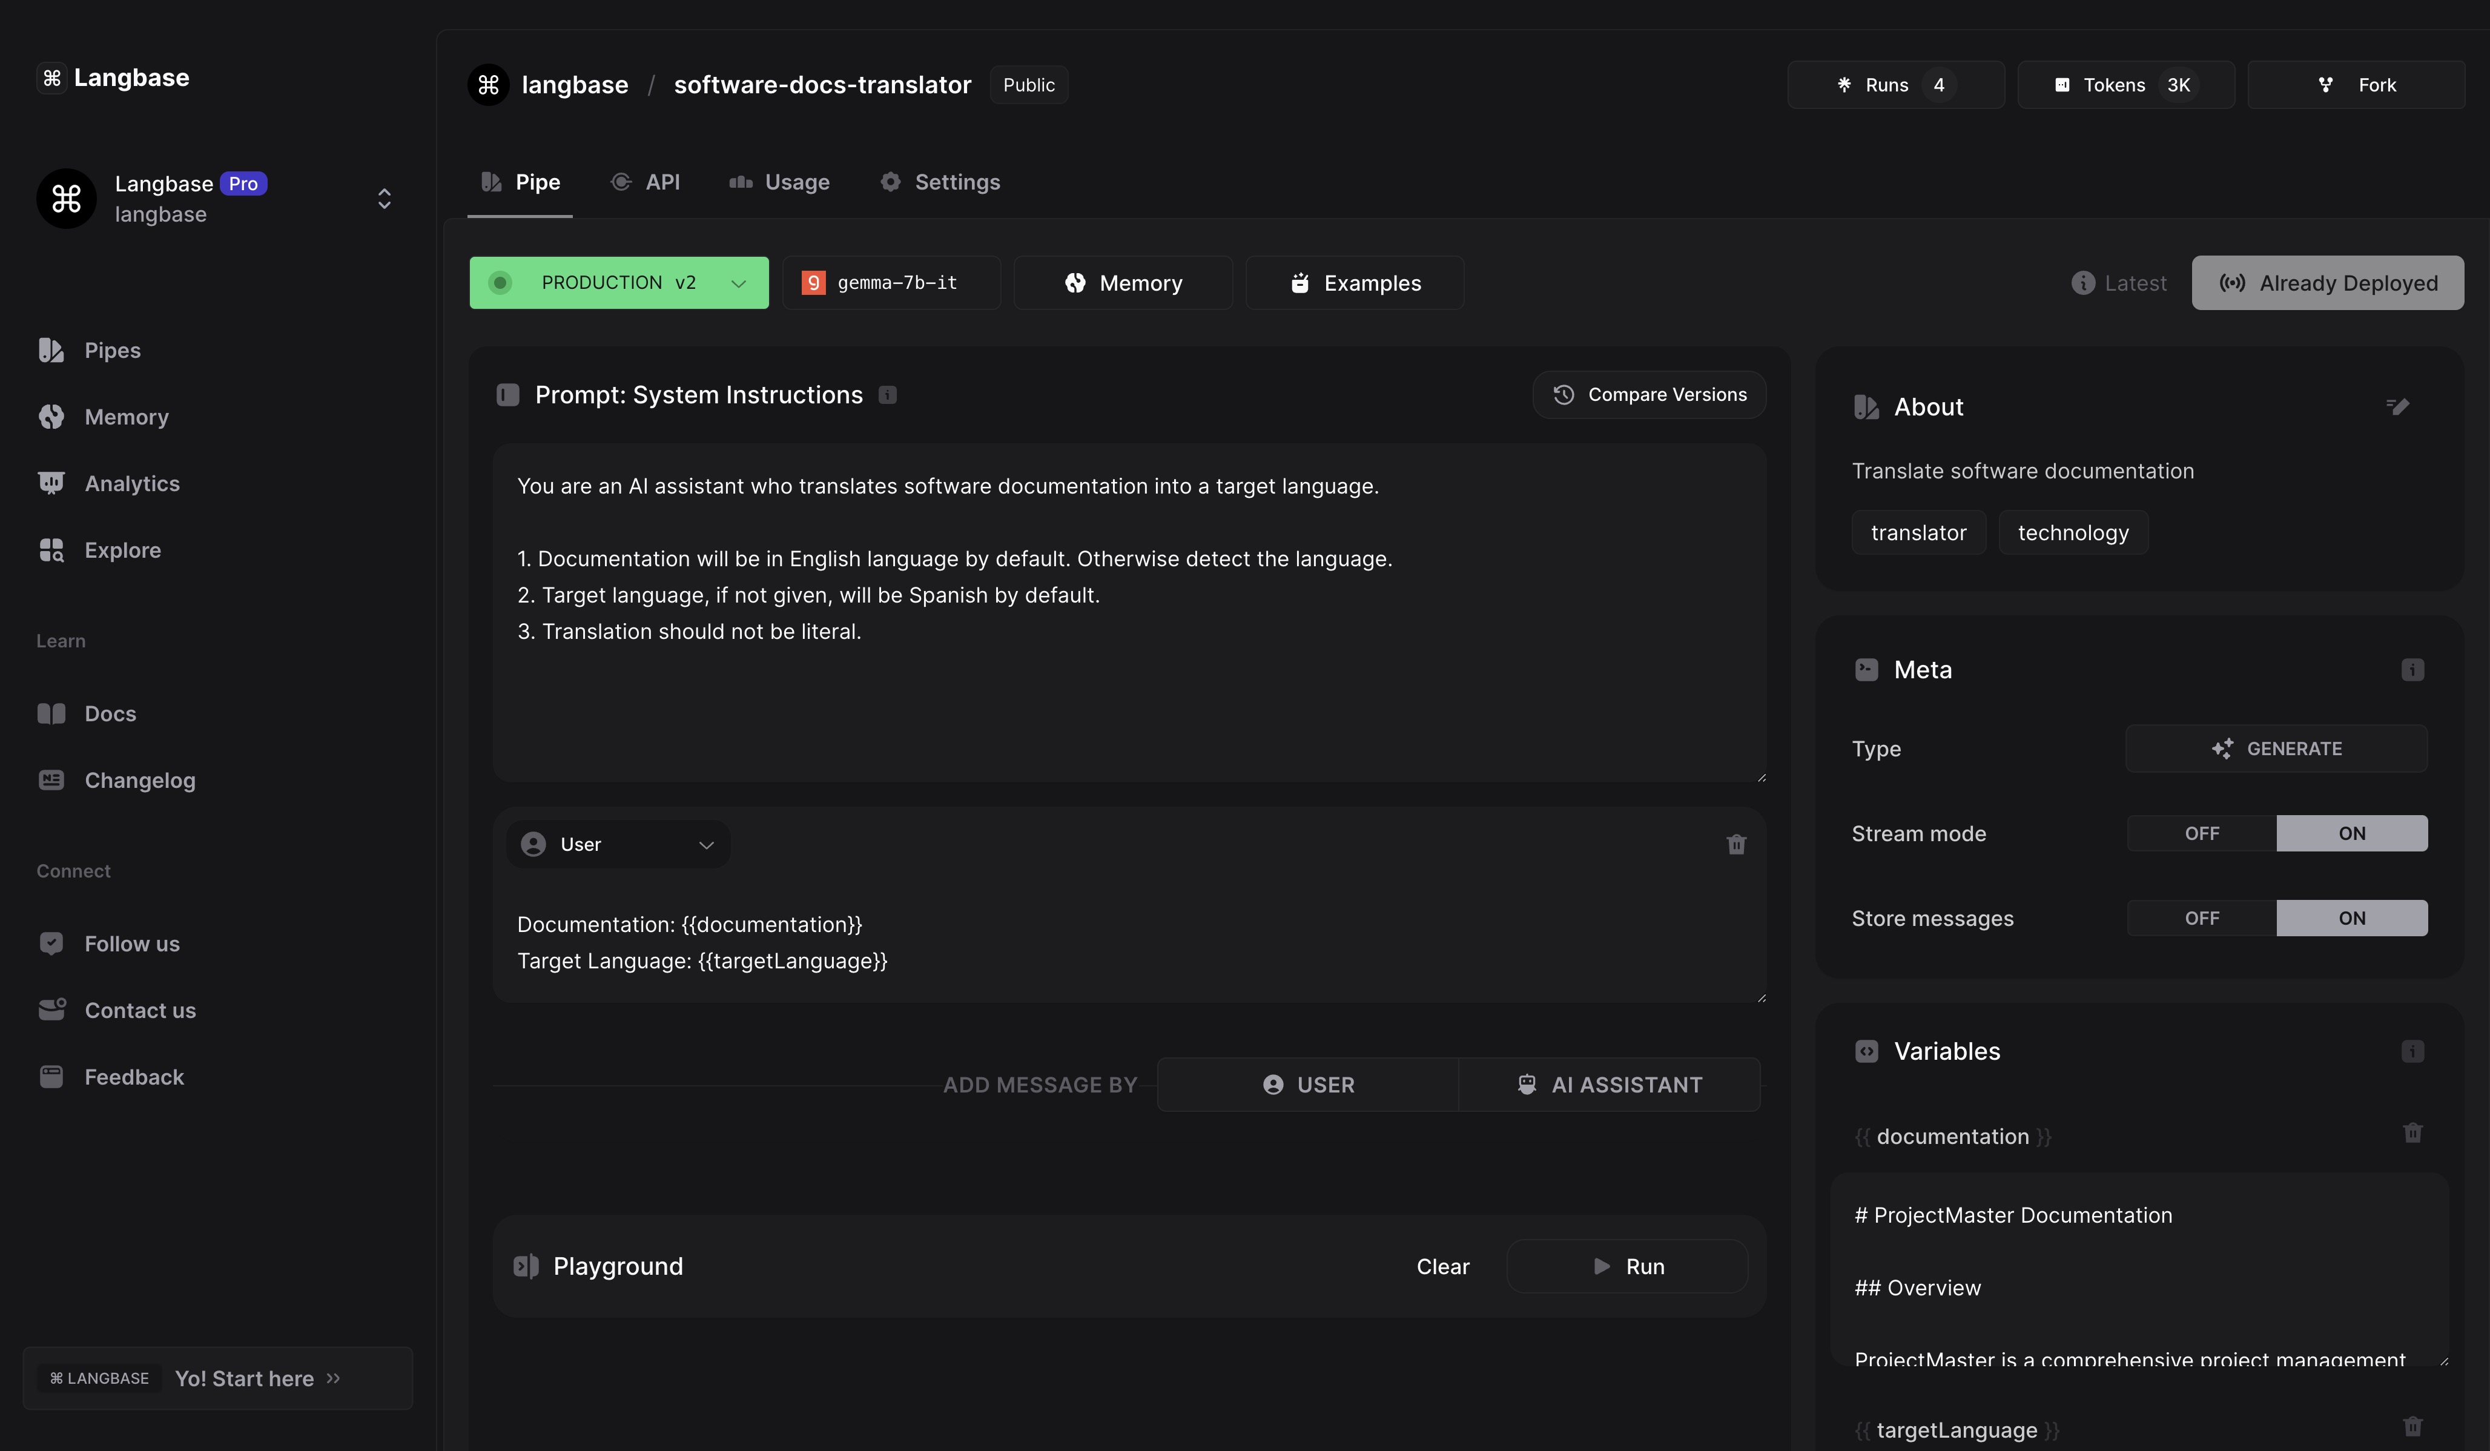The image size is (2490, 1451).
Task: Switch Store messages ON
Action: 2351,918
